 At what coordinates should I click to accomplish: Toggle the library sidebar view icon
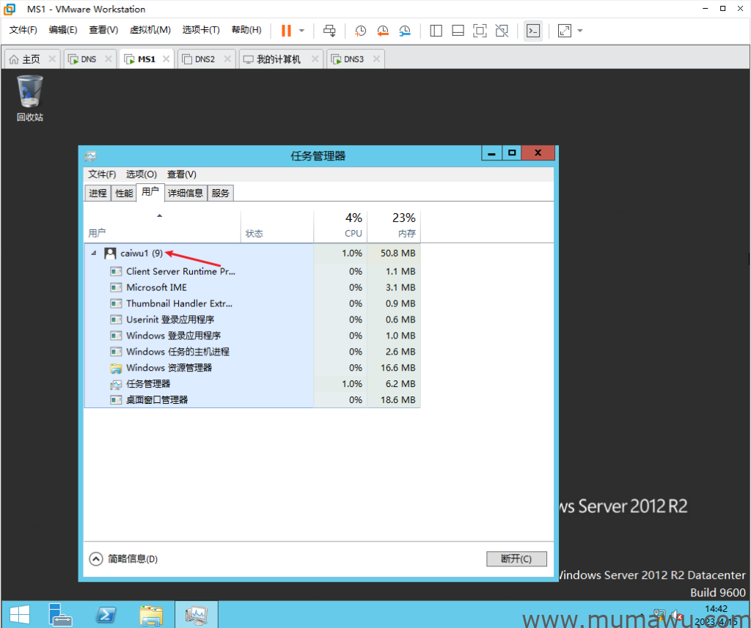coord(436,31)
